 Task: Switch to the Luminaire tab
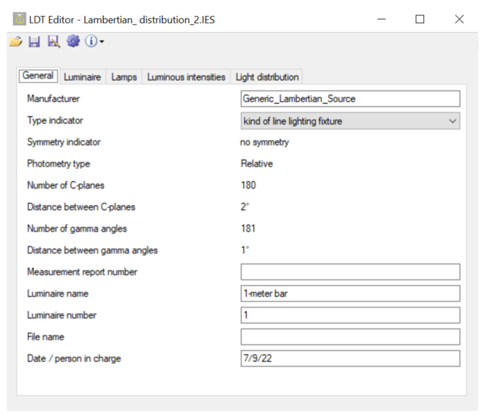pyautogui.click(x=82, y=77)
